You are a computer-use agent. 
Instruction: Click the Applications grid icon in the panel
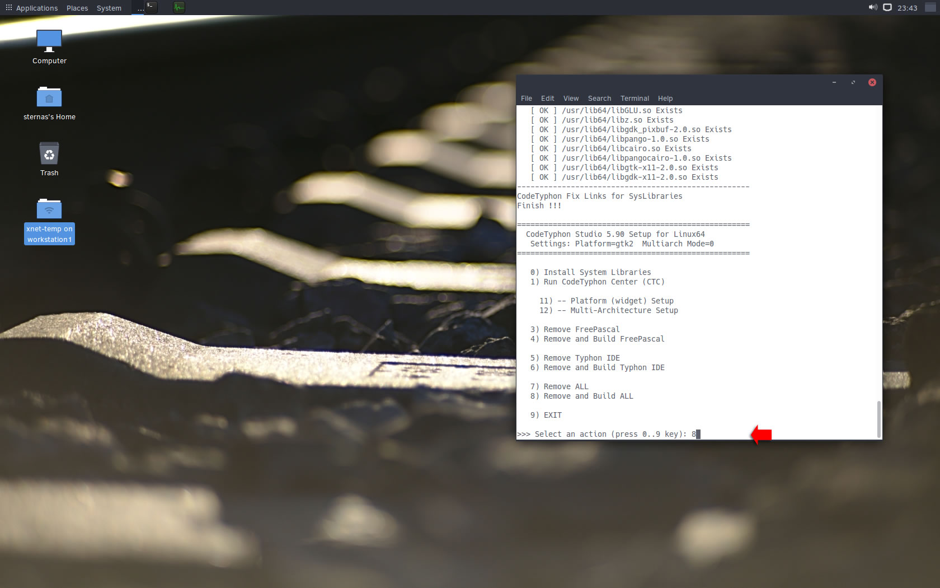pos(8,8)
